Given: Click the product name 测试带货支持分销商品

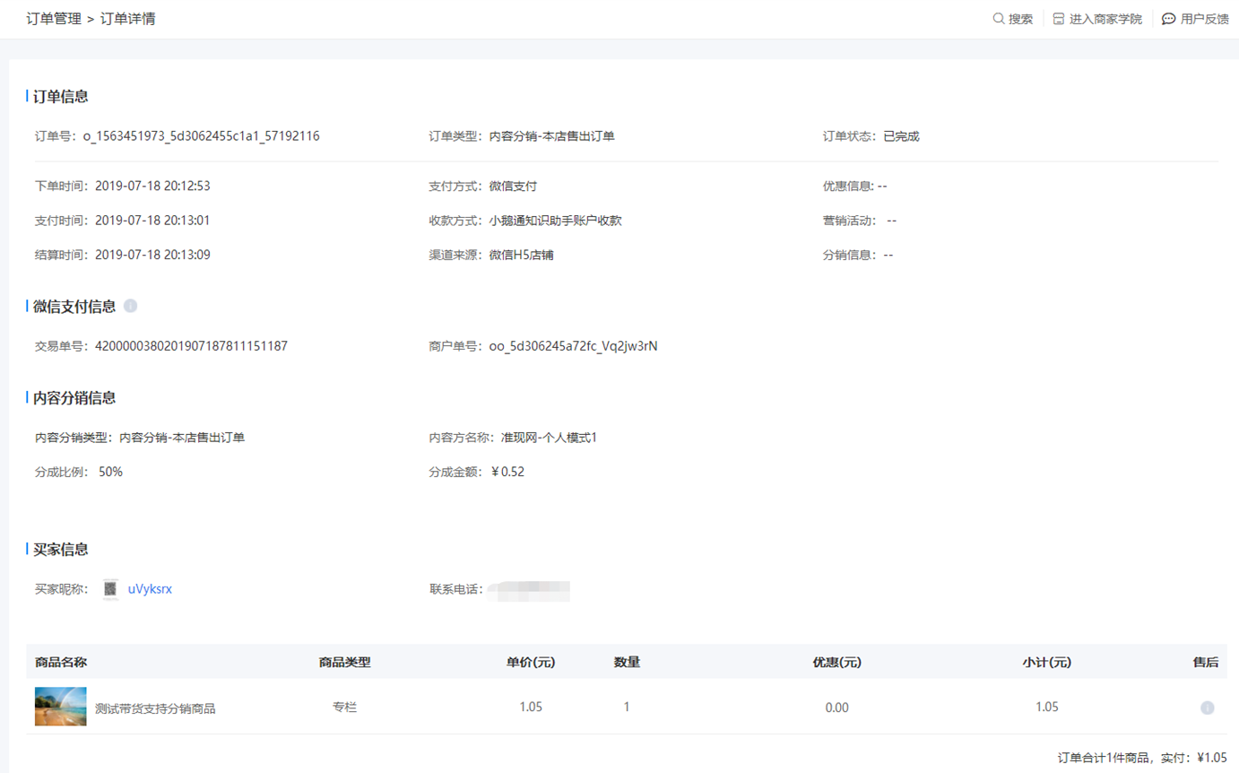Looking at the screenshot, I should [x=155, y=708].
